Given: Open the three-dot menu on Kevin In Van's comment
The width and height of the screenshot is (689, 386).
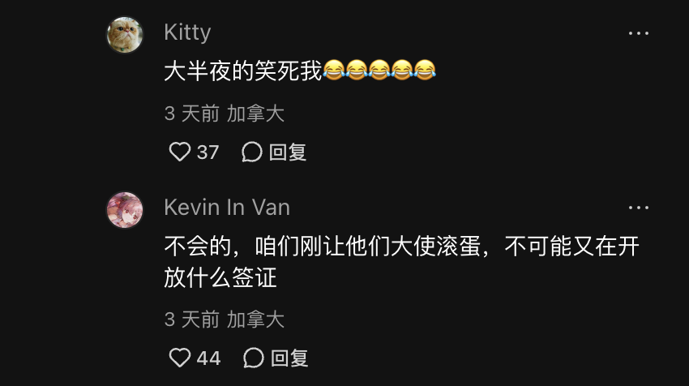Looking at the screenshot, I should 638,208.
